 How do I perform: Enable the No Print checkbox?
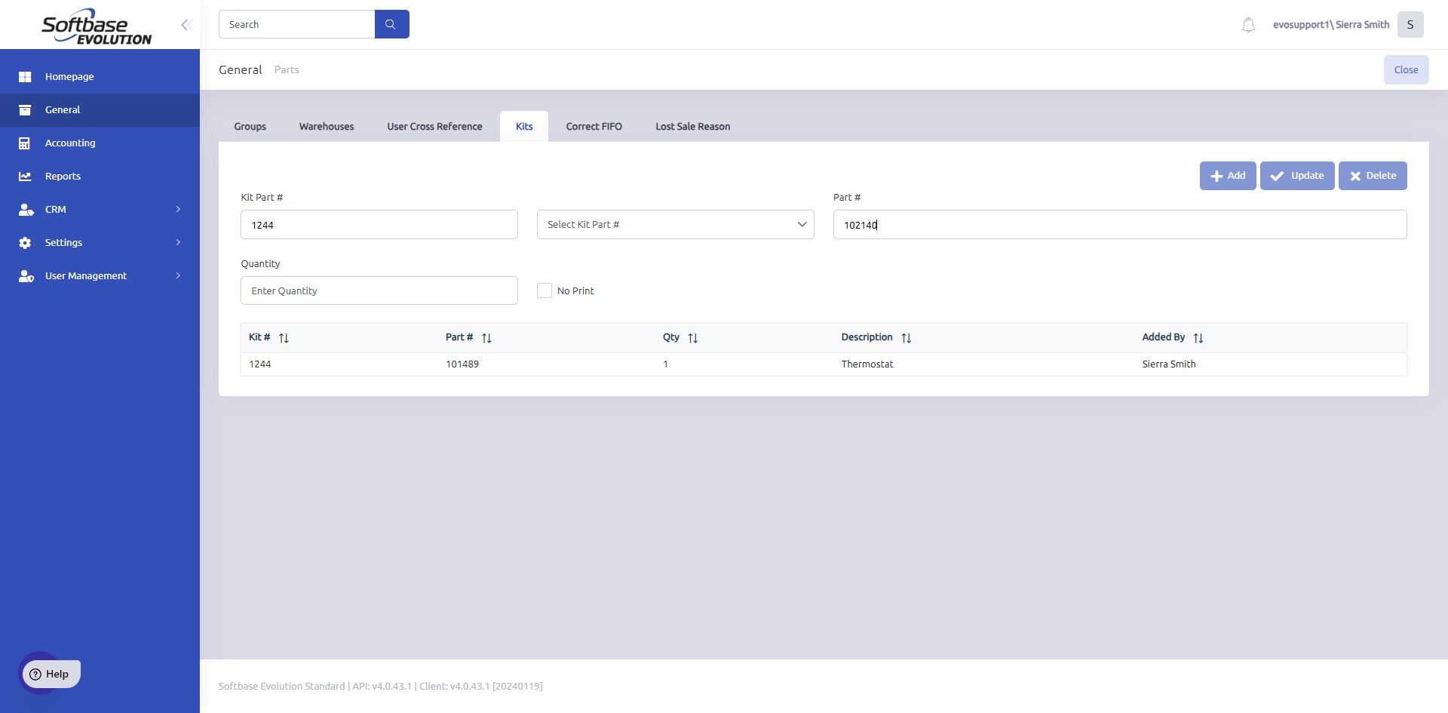(544, 290)
